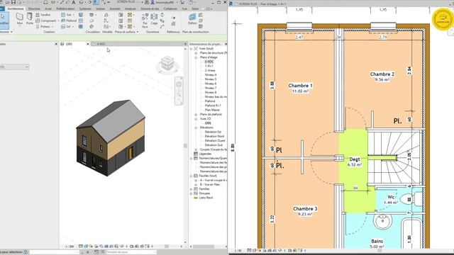454x255 pixels.
Task: Select the Plafond ceiling tool
Action: pos(69,21)
